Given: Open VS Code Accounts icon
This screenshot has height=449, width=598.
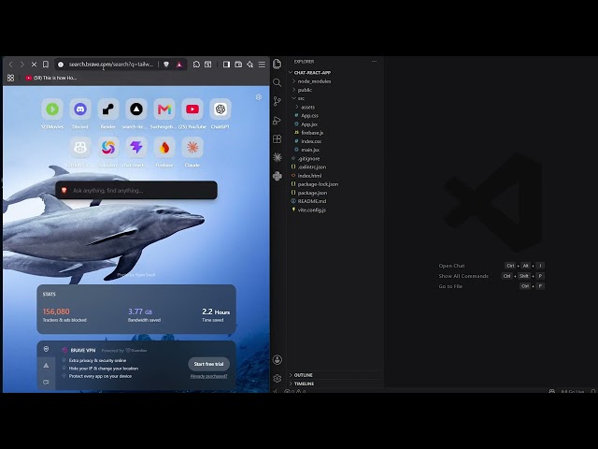Looking at the screenshot, I should [278, 359].
